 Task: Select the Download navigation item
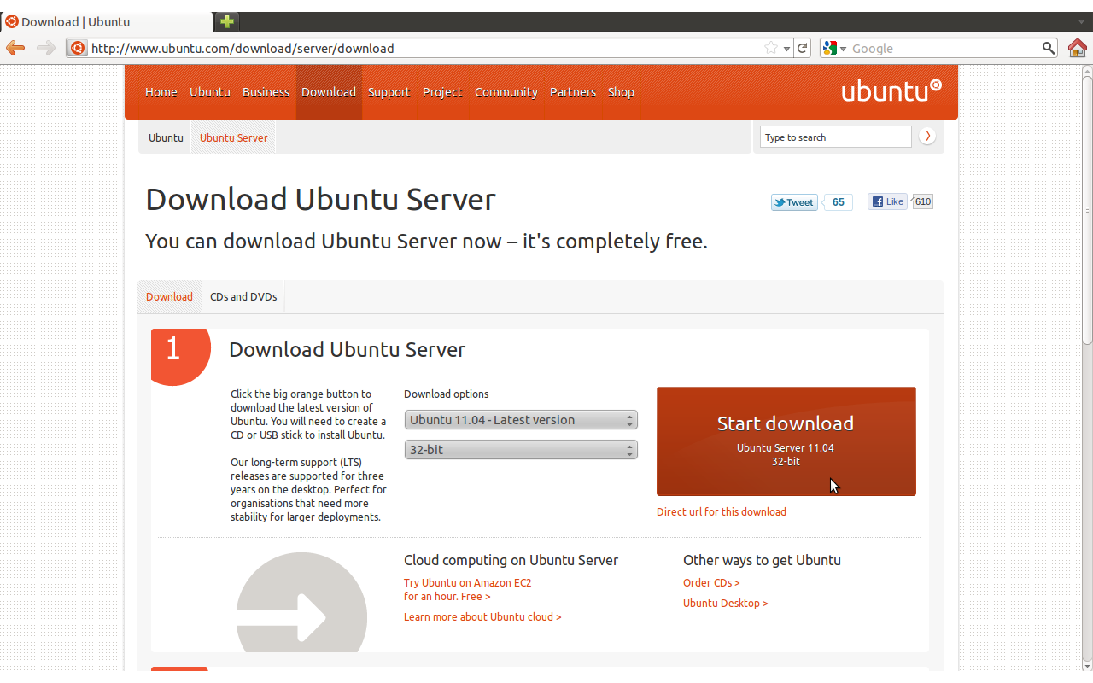329,92
